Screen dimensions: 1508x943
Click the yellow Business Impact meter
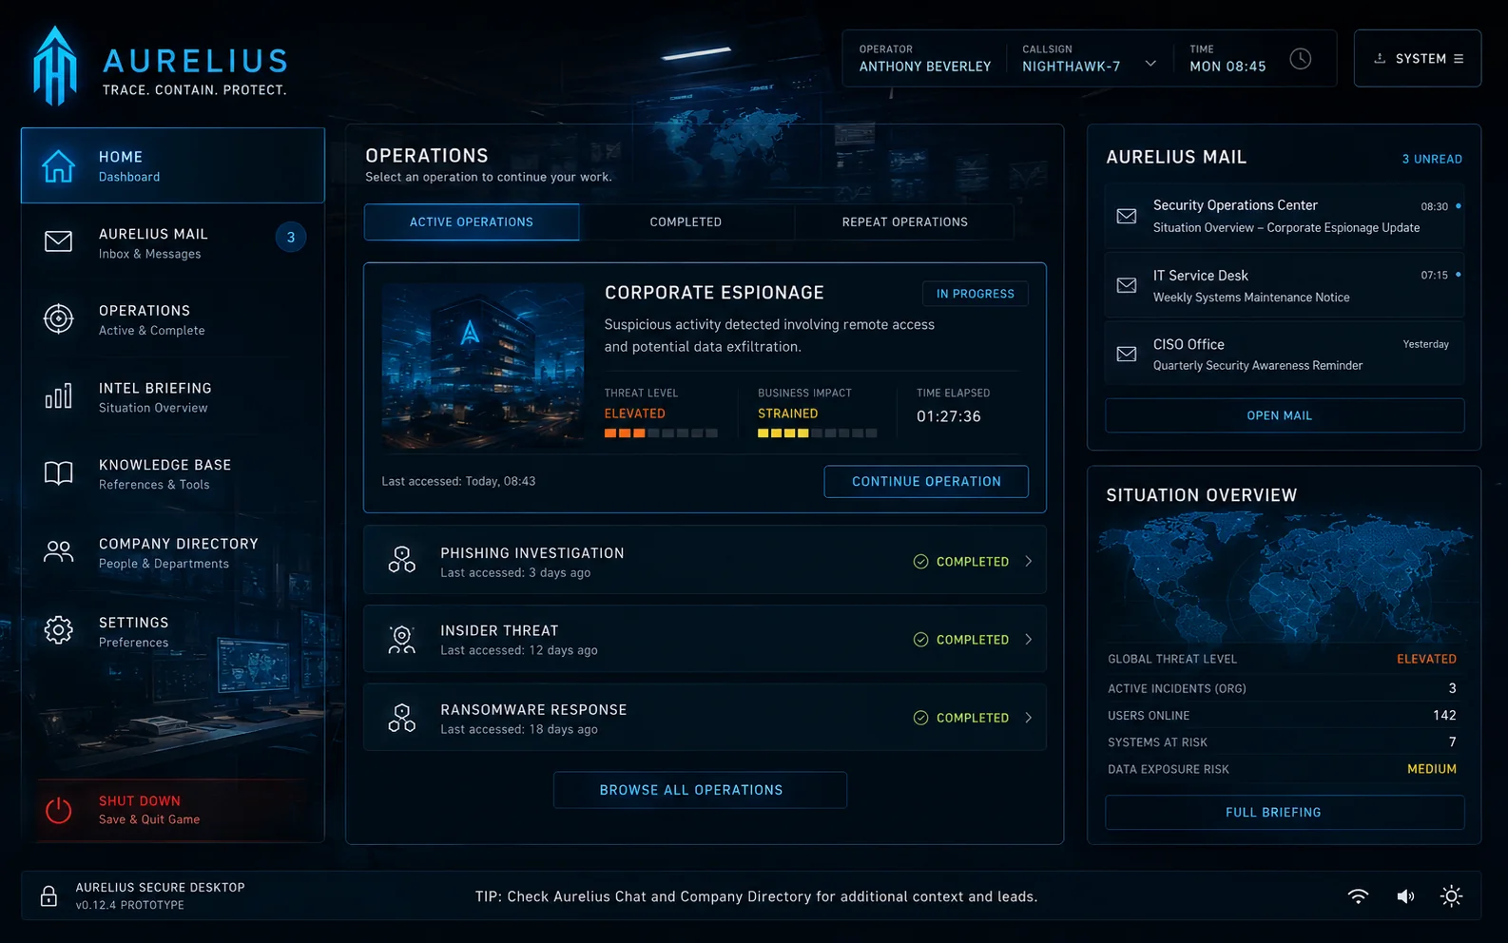click(x=817, y=433)
